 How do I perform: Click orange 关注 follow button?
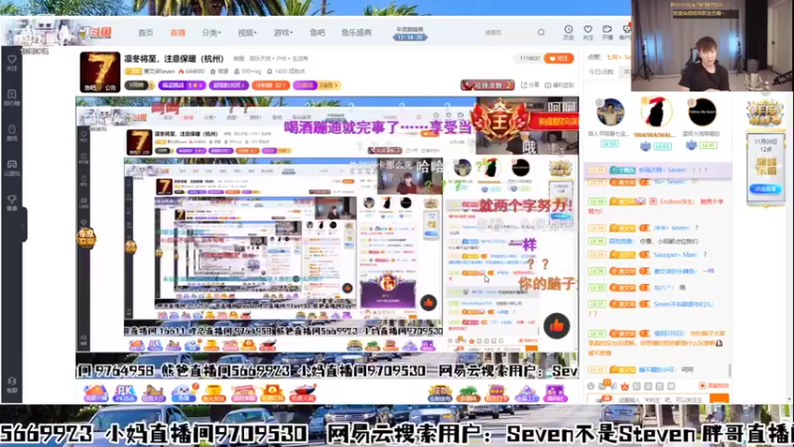pyautogui.click(x=559, y=59)
